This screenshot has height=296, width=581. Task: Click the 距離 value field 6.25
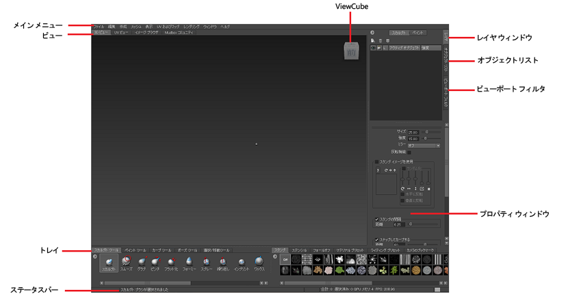click(x=398, y=225)
